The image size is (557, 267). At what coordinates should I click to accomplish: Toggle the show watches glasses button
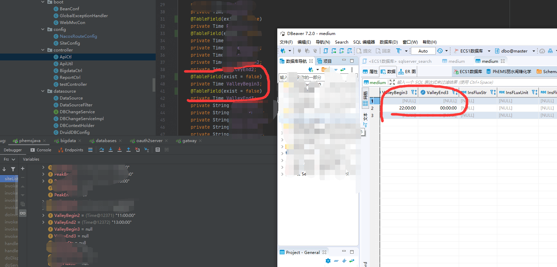[23, 213]
